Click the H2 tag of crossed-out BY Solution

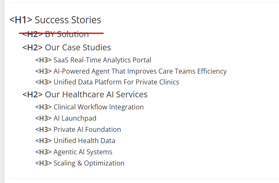pos(32,34)
